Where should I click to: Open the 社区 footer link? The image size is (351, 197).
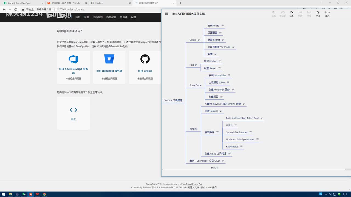click(x=190, y=187)
